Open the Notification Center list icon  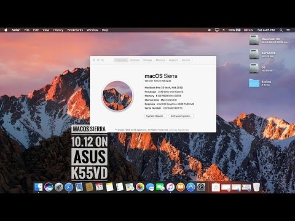288,30
